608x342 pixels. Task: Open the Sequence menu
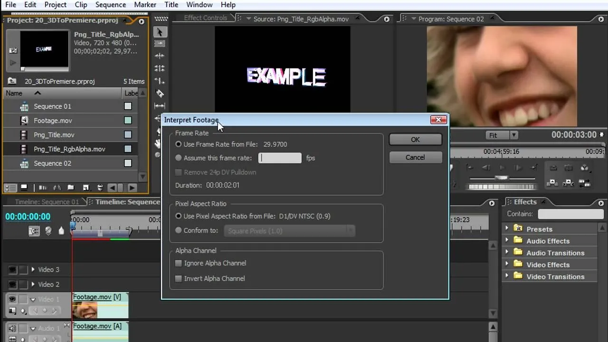[x=110, y=5]
